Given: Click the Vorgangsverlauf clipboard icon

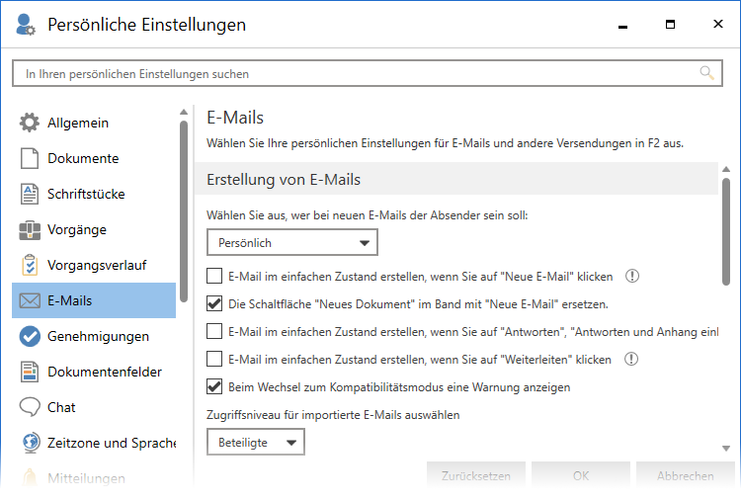Looking at the screenshot, I should pos(30,265).
